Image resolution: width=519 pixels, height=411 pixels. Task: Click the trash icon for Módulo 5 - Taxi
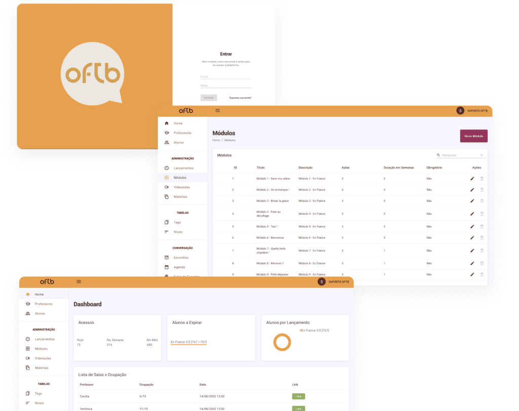tap(482, 226)
